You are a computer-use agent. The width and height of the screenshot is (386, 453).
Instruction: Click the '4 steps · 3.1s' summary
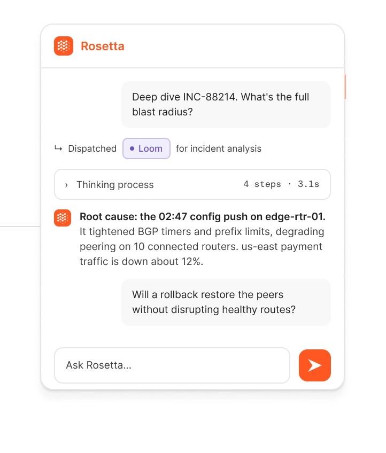tap(281, 184)
